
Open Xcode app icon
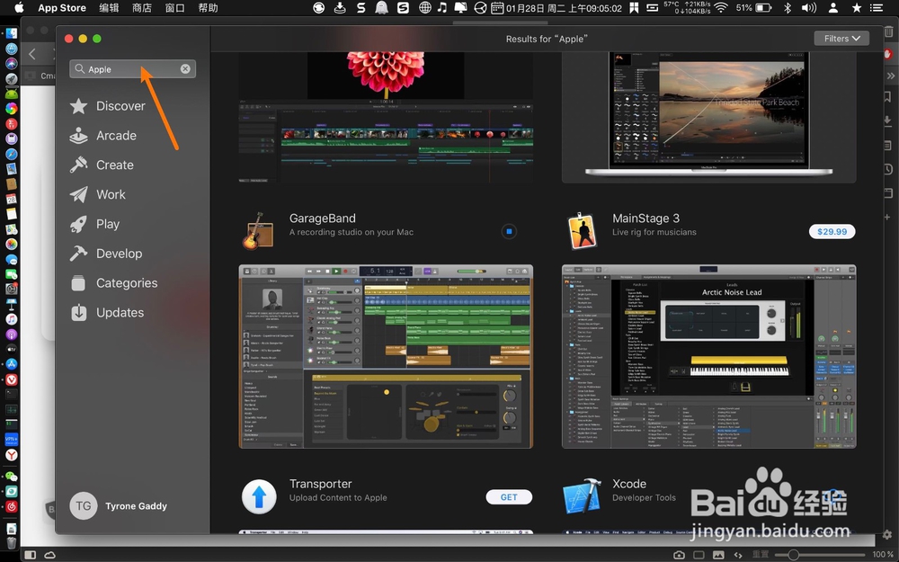point(582,496)
